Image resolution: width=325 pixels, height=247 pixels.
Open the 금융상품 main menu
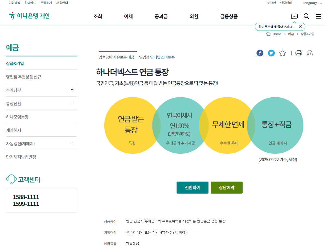point(229,16)
